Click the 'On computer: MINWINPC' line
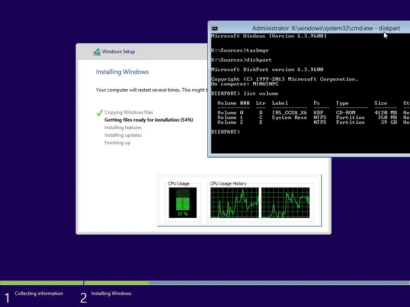Viewport: 410px width, 307px height. coord(245,84)
